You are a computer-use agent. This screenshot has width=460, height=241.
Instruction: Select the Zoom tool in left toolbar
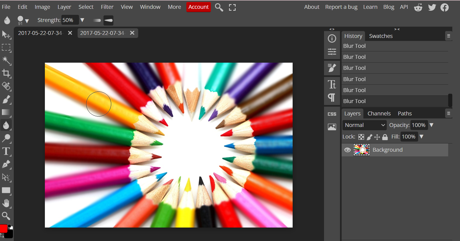[x=6, y=216]
